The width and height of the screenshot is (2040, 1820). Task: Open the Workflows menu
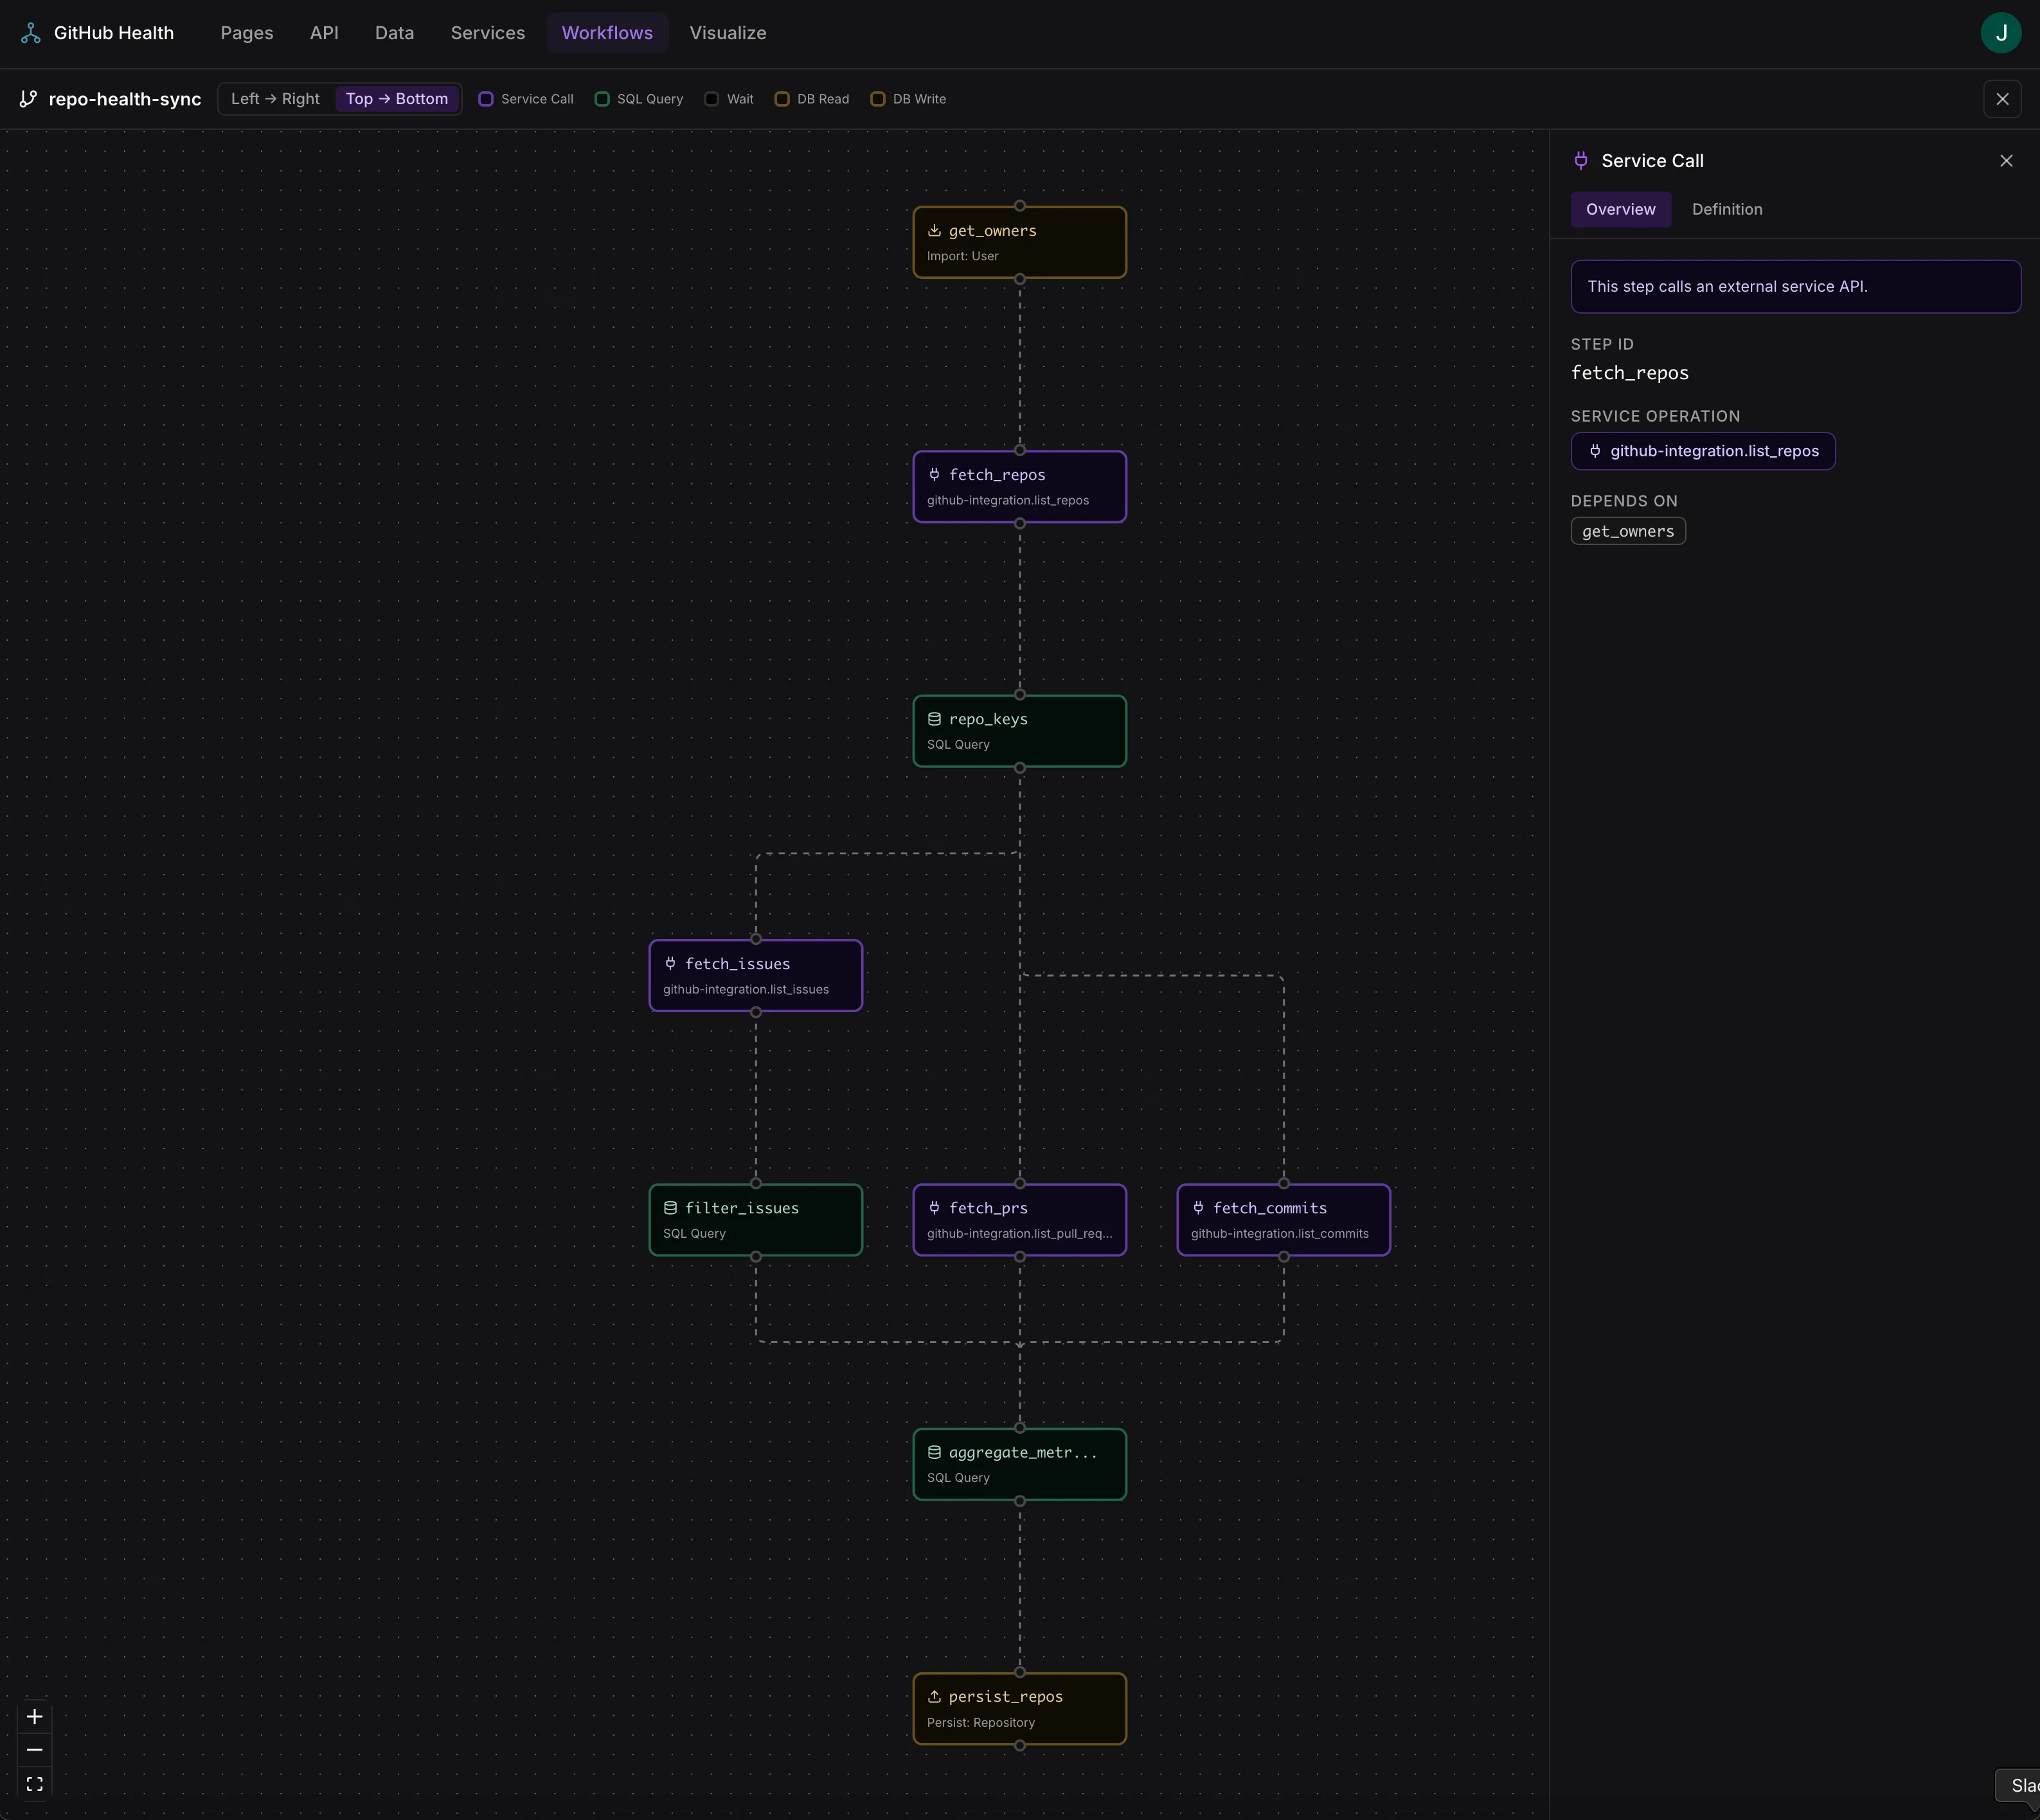tap(607, 33)
